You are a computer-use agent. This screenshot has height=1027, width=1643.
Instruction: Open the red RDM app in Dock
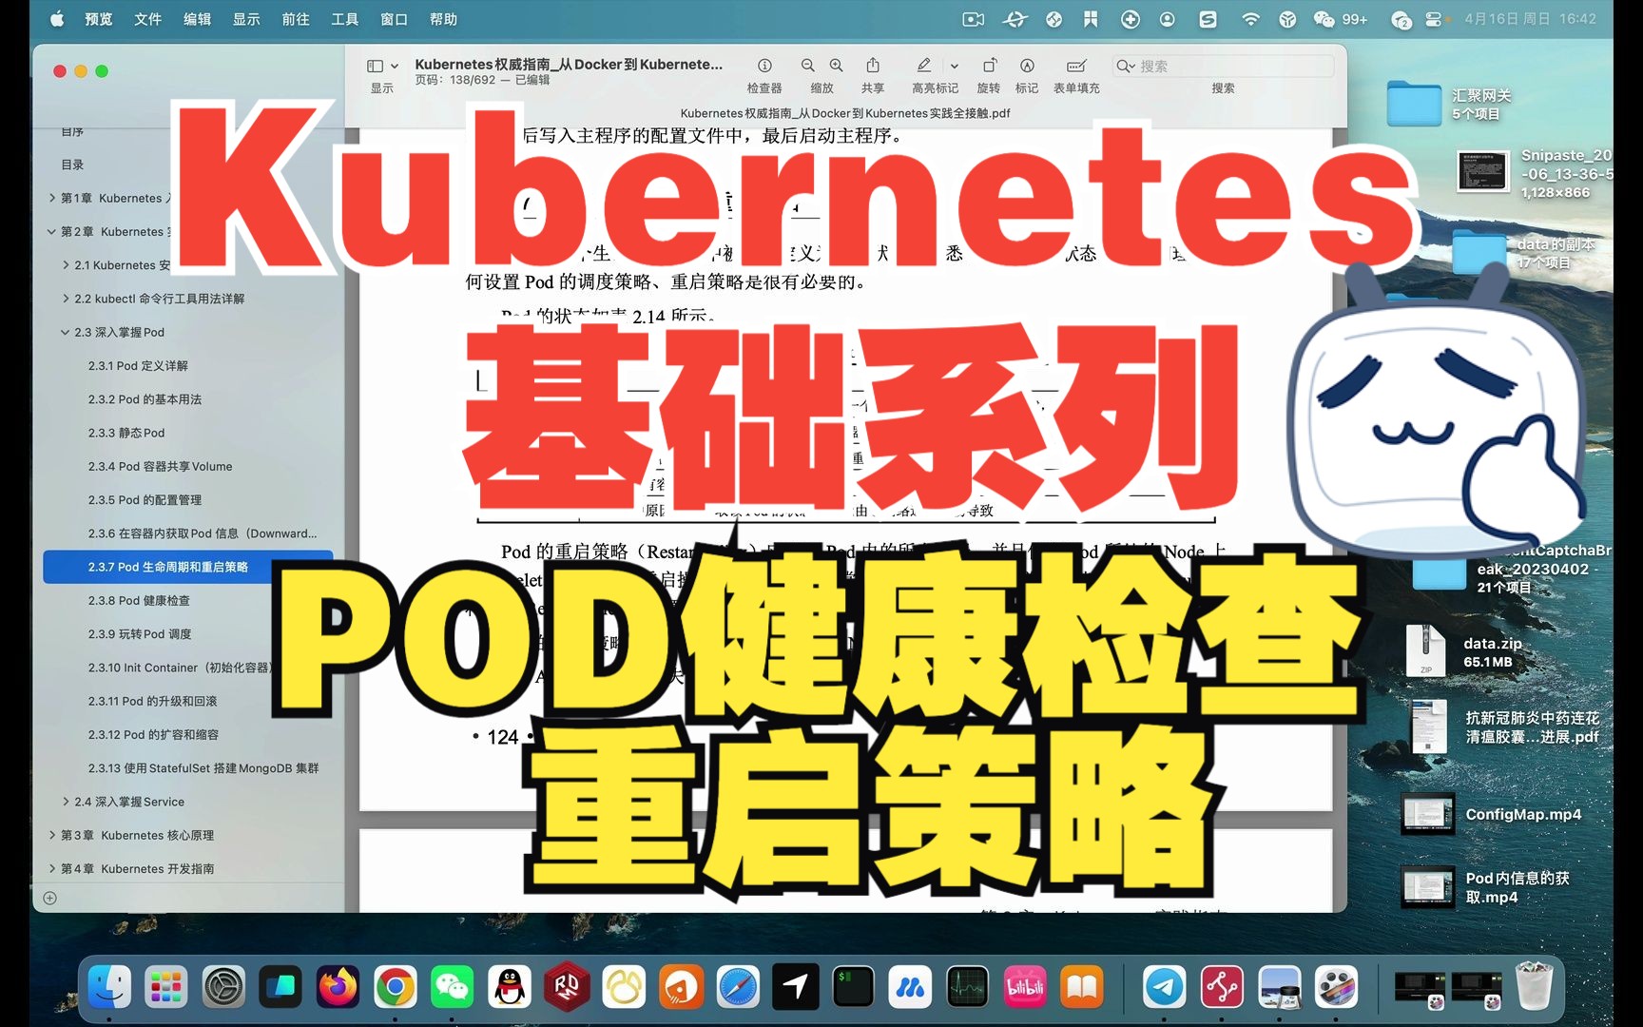click(567, 987)
